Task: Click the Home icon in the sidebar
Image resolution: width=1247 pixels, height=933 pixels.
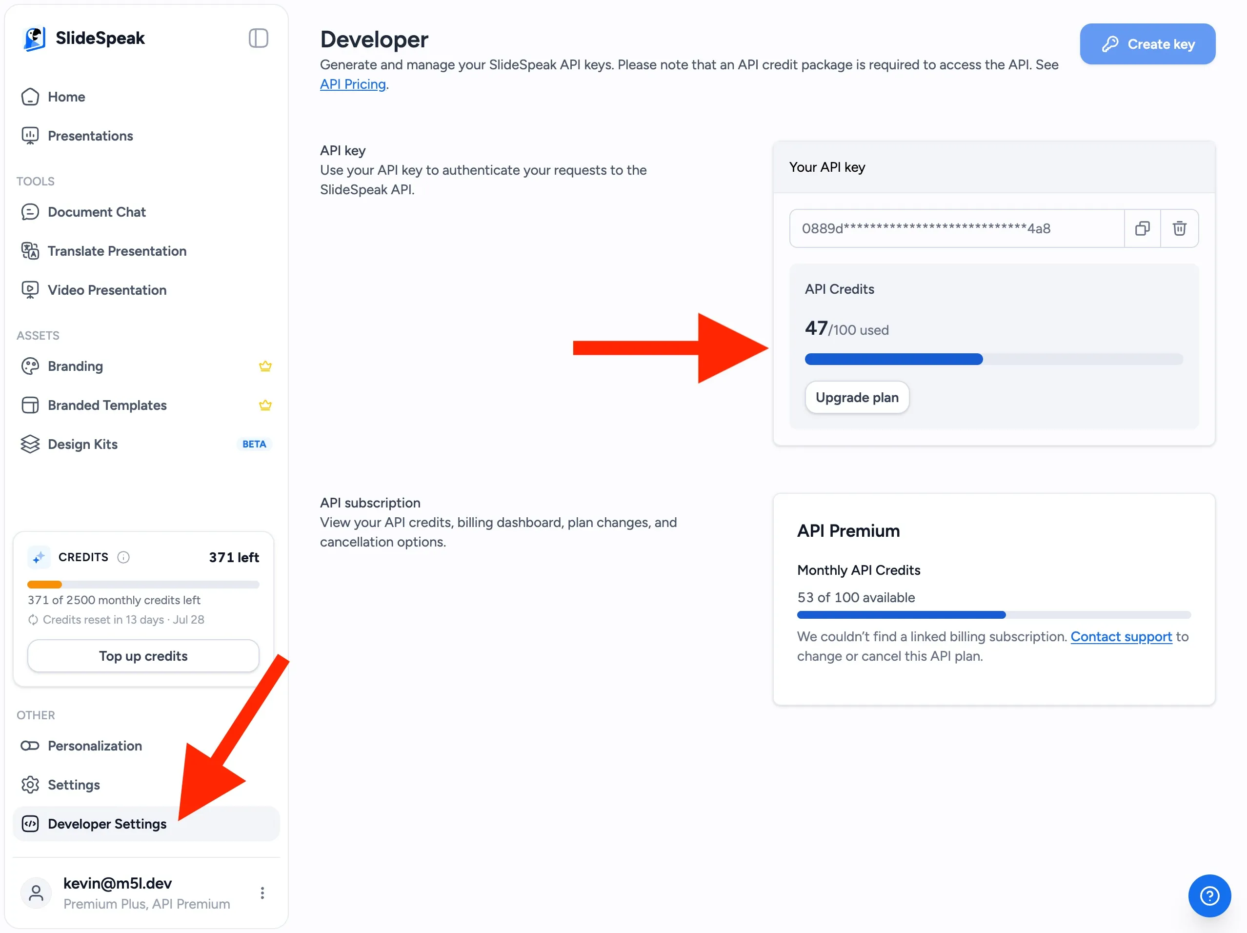Action: click(30, 97)
